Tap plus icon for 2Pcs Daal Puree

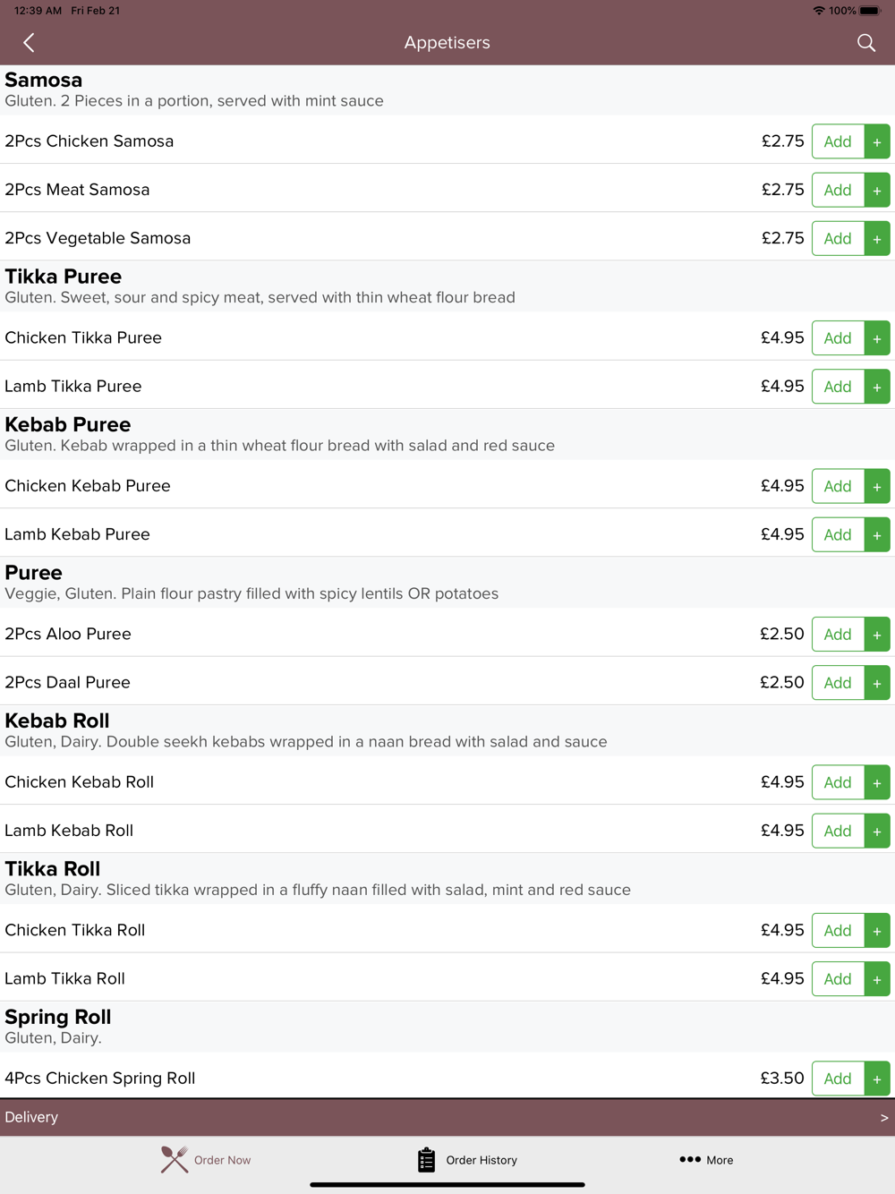click(x=877, y=683)
